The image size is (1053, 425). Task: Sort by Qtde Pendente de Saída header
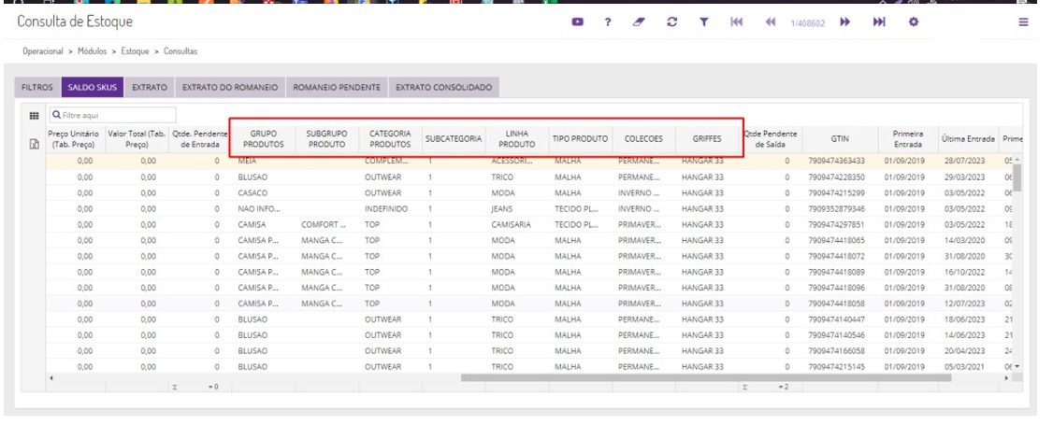point(771,139)
